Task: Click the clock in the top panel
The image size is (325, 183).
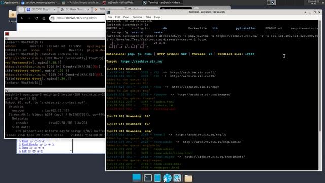Action: pos(313,2)
